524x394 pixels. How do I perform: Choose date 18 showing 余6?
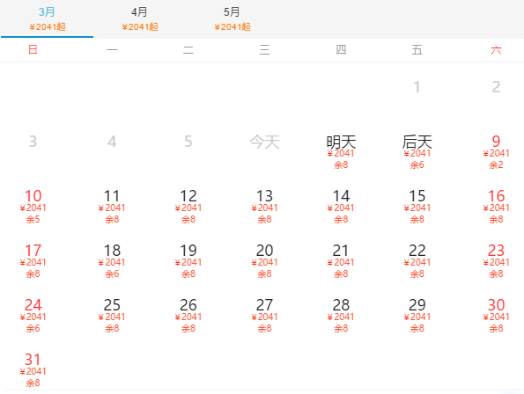click(112, 260)
